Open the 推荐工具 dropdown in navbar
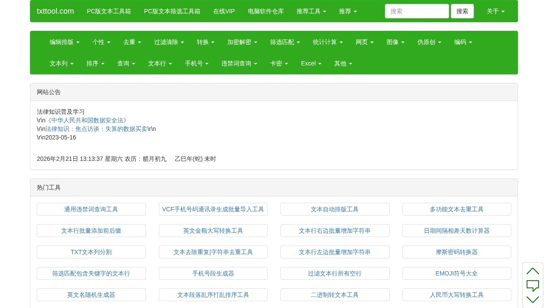 [311, 11]
